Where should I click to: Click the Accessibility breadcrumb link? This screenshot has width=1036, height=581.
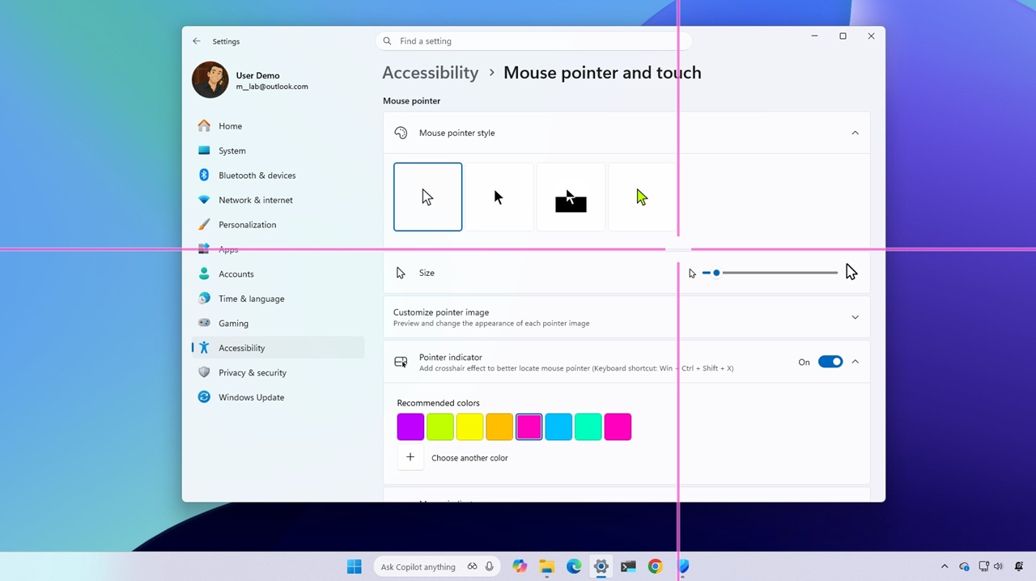[430, 72]
